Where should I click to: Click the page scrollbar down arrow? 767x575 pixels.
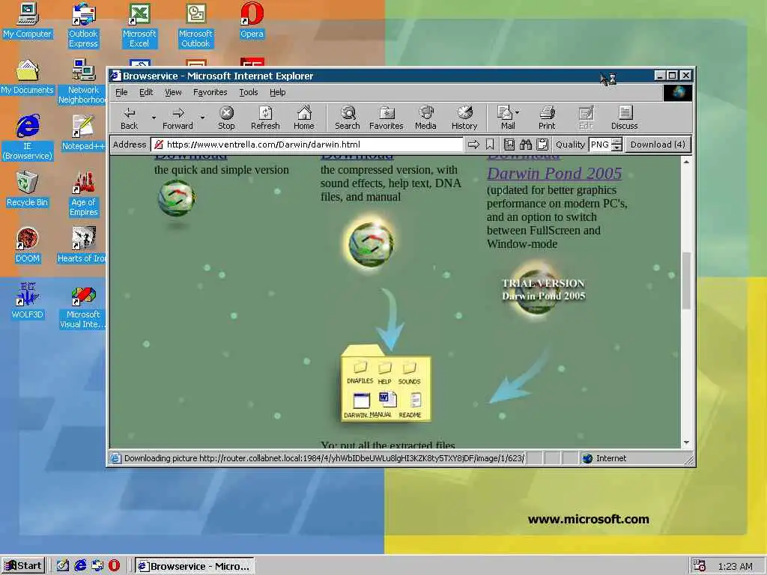tap(686, 442)
